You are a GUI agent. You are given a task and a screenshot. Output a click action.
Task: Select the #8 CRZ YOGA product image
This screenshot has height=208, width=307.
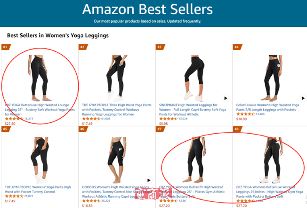pyautogui.click(x=272, y=160)
